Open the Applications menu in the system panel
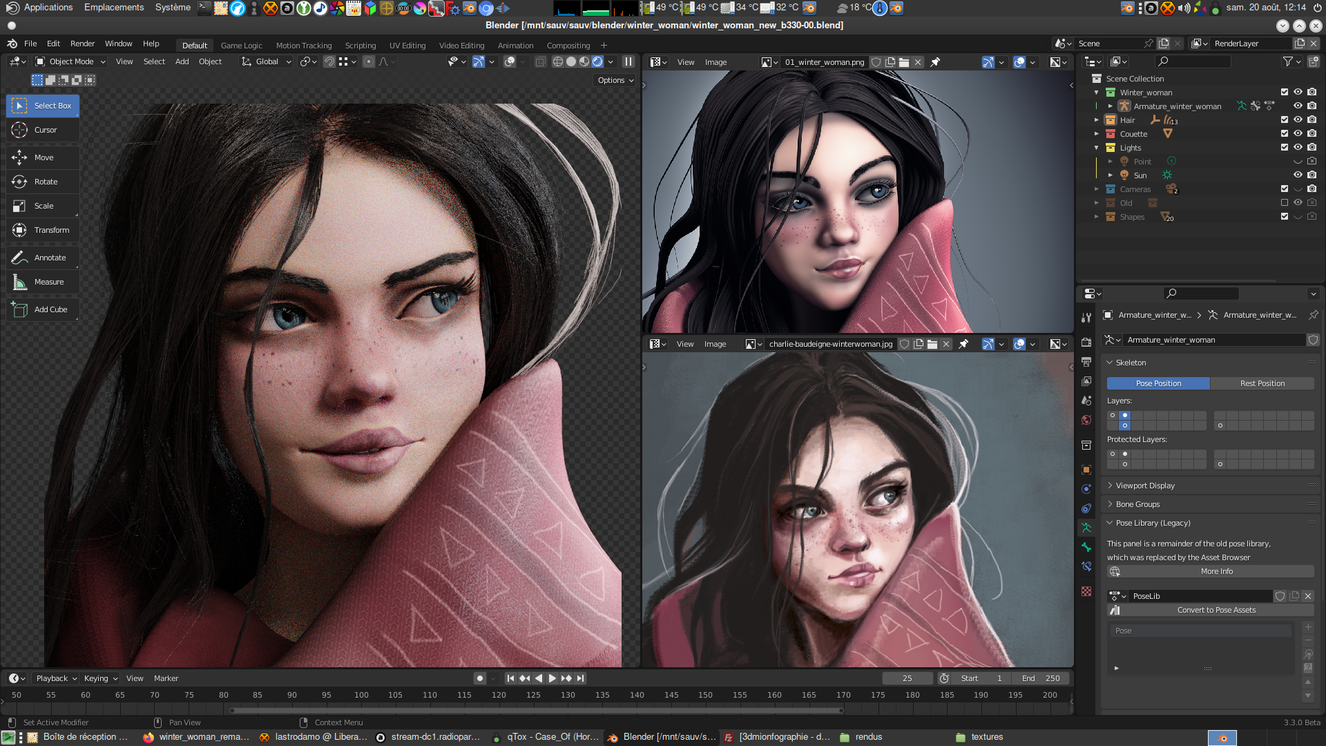Viewport: 1326px width, 746px height. pyautogui.click(x=48, y=8)
